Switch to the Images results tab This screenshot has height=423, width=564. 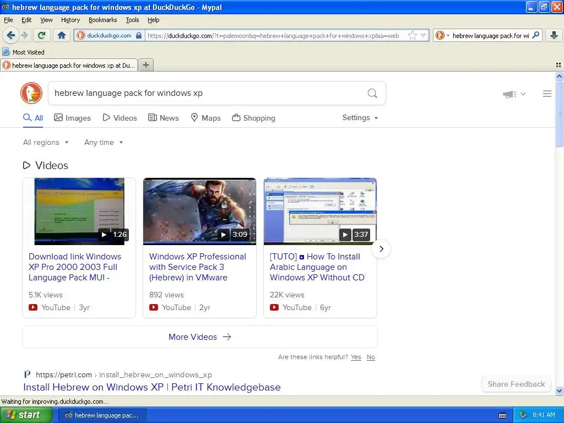click(72, 118)
